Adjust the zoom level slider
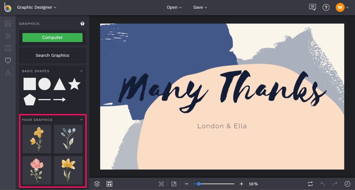The height and width of the screenshot is (190, 355). pos(214,184)
